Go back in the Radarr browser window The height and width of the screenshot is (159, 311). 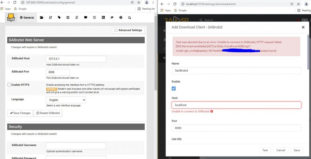[162, 4]
